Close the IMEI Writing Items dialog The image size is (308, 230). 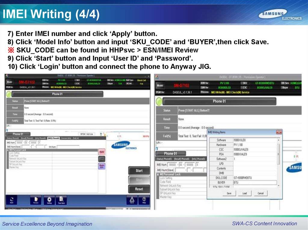pyautogui.click(x=279, y=132)
